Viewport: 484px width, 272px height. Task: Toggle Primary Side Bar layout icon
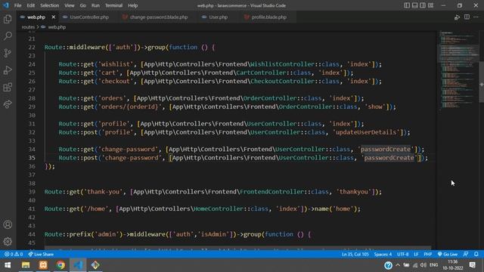[x=407, y=5]
